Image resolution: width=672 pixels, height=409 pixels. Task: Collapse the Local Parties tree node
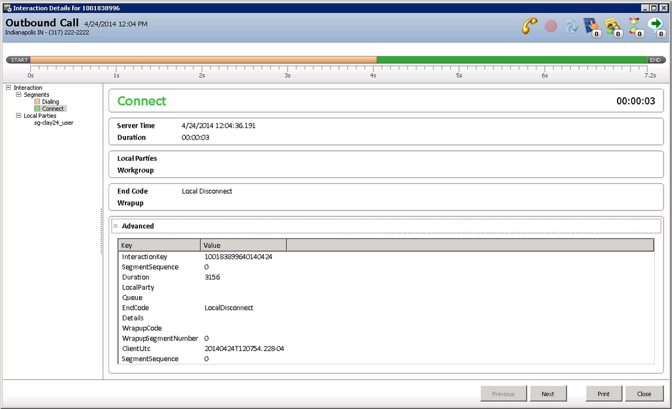click(18, 116)
